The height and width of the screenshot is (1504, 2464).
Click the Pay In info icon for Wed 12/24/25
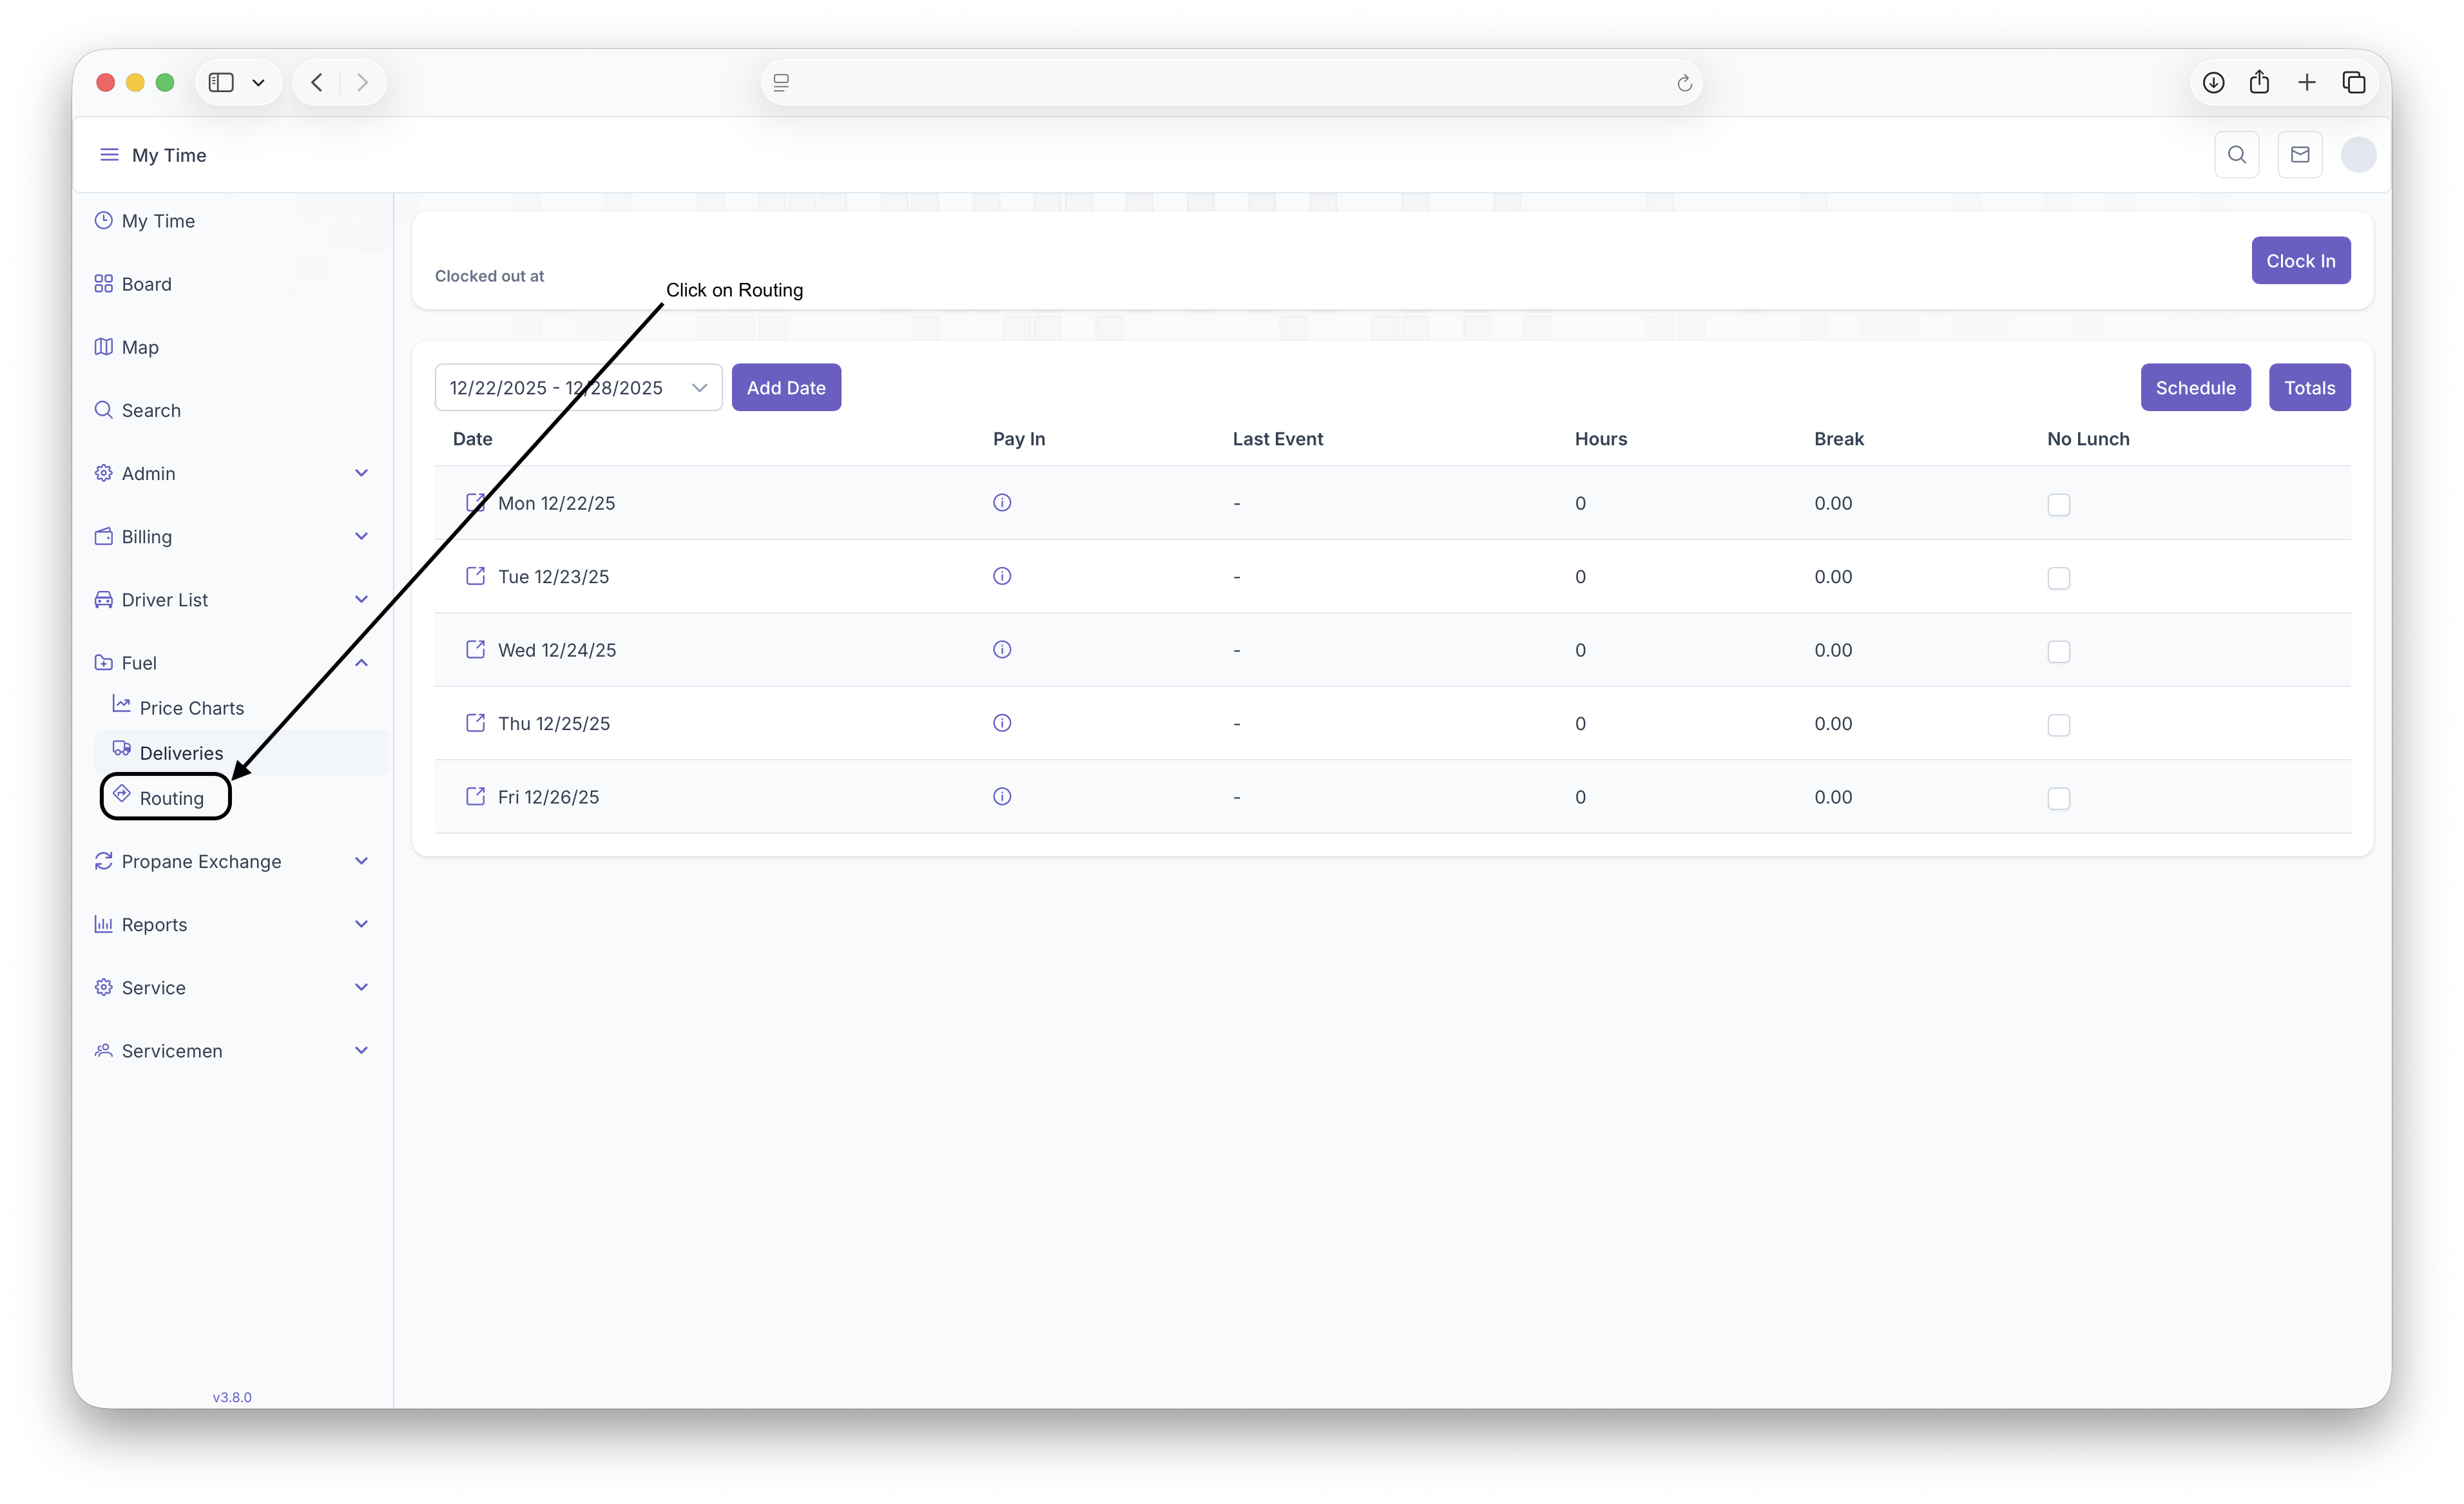(1002, 650)
